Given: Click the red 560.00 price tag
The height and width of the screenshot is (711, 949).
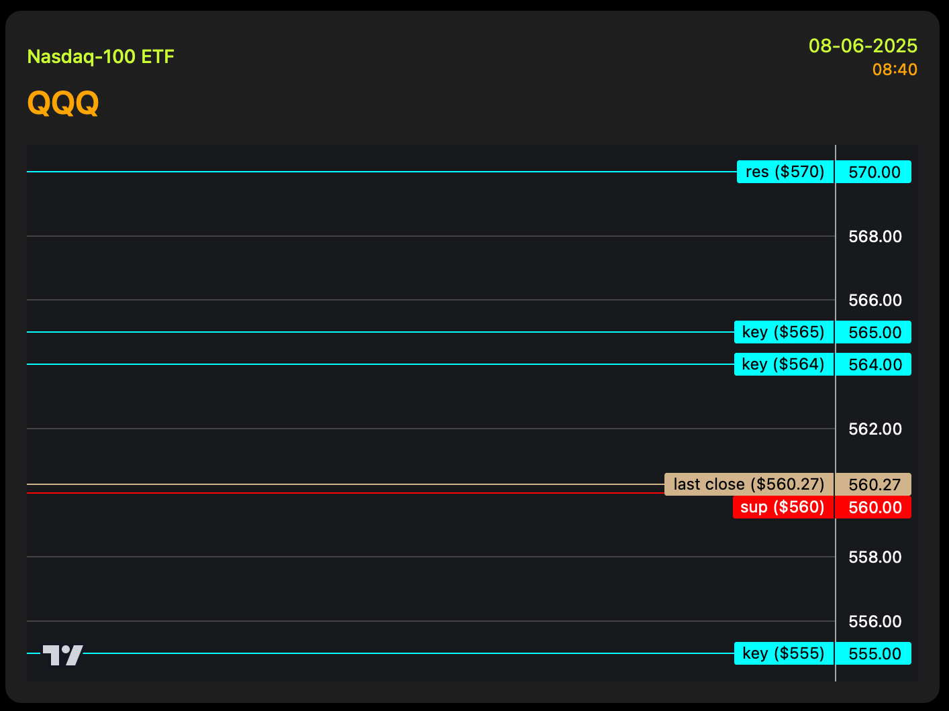Looking at the screenshot, I should pyautogui.click(x=874, y=507).
